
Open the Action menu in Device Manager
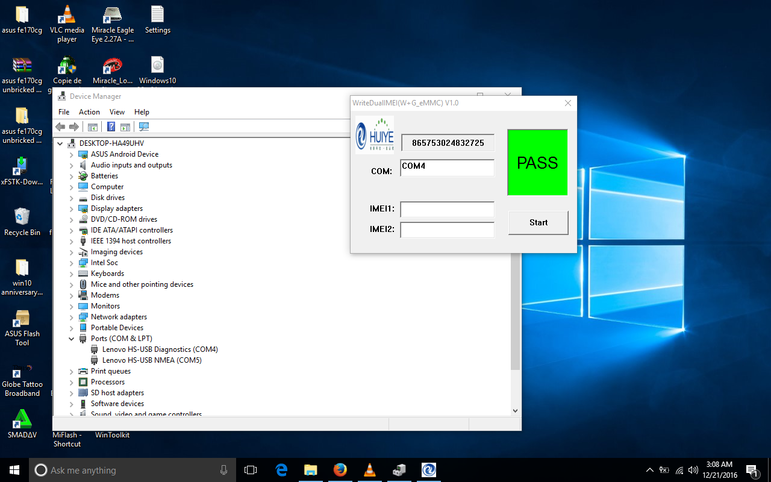point(89,112)
